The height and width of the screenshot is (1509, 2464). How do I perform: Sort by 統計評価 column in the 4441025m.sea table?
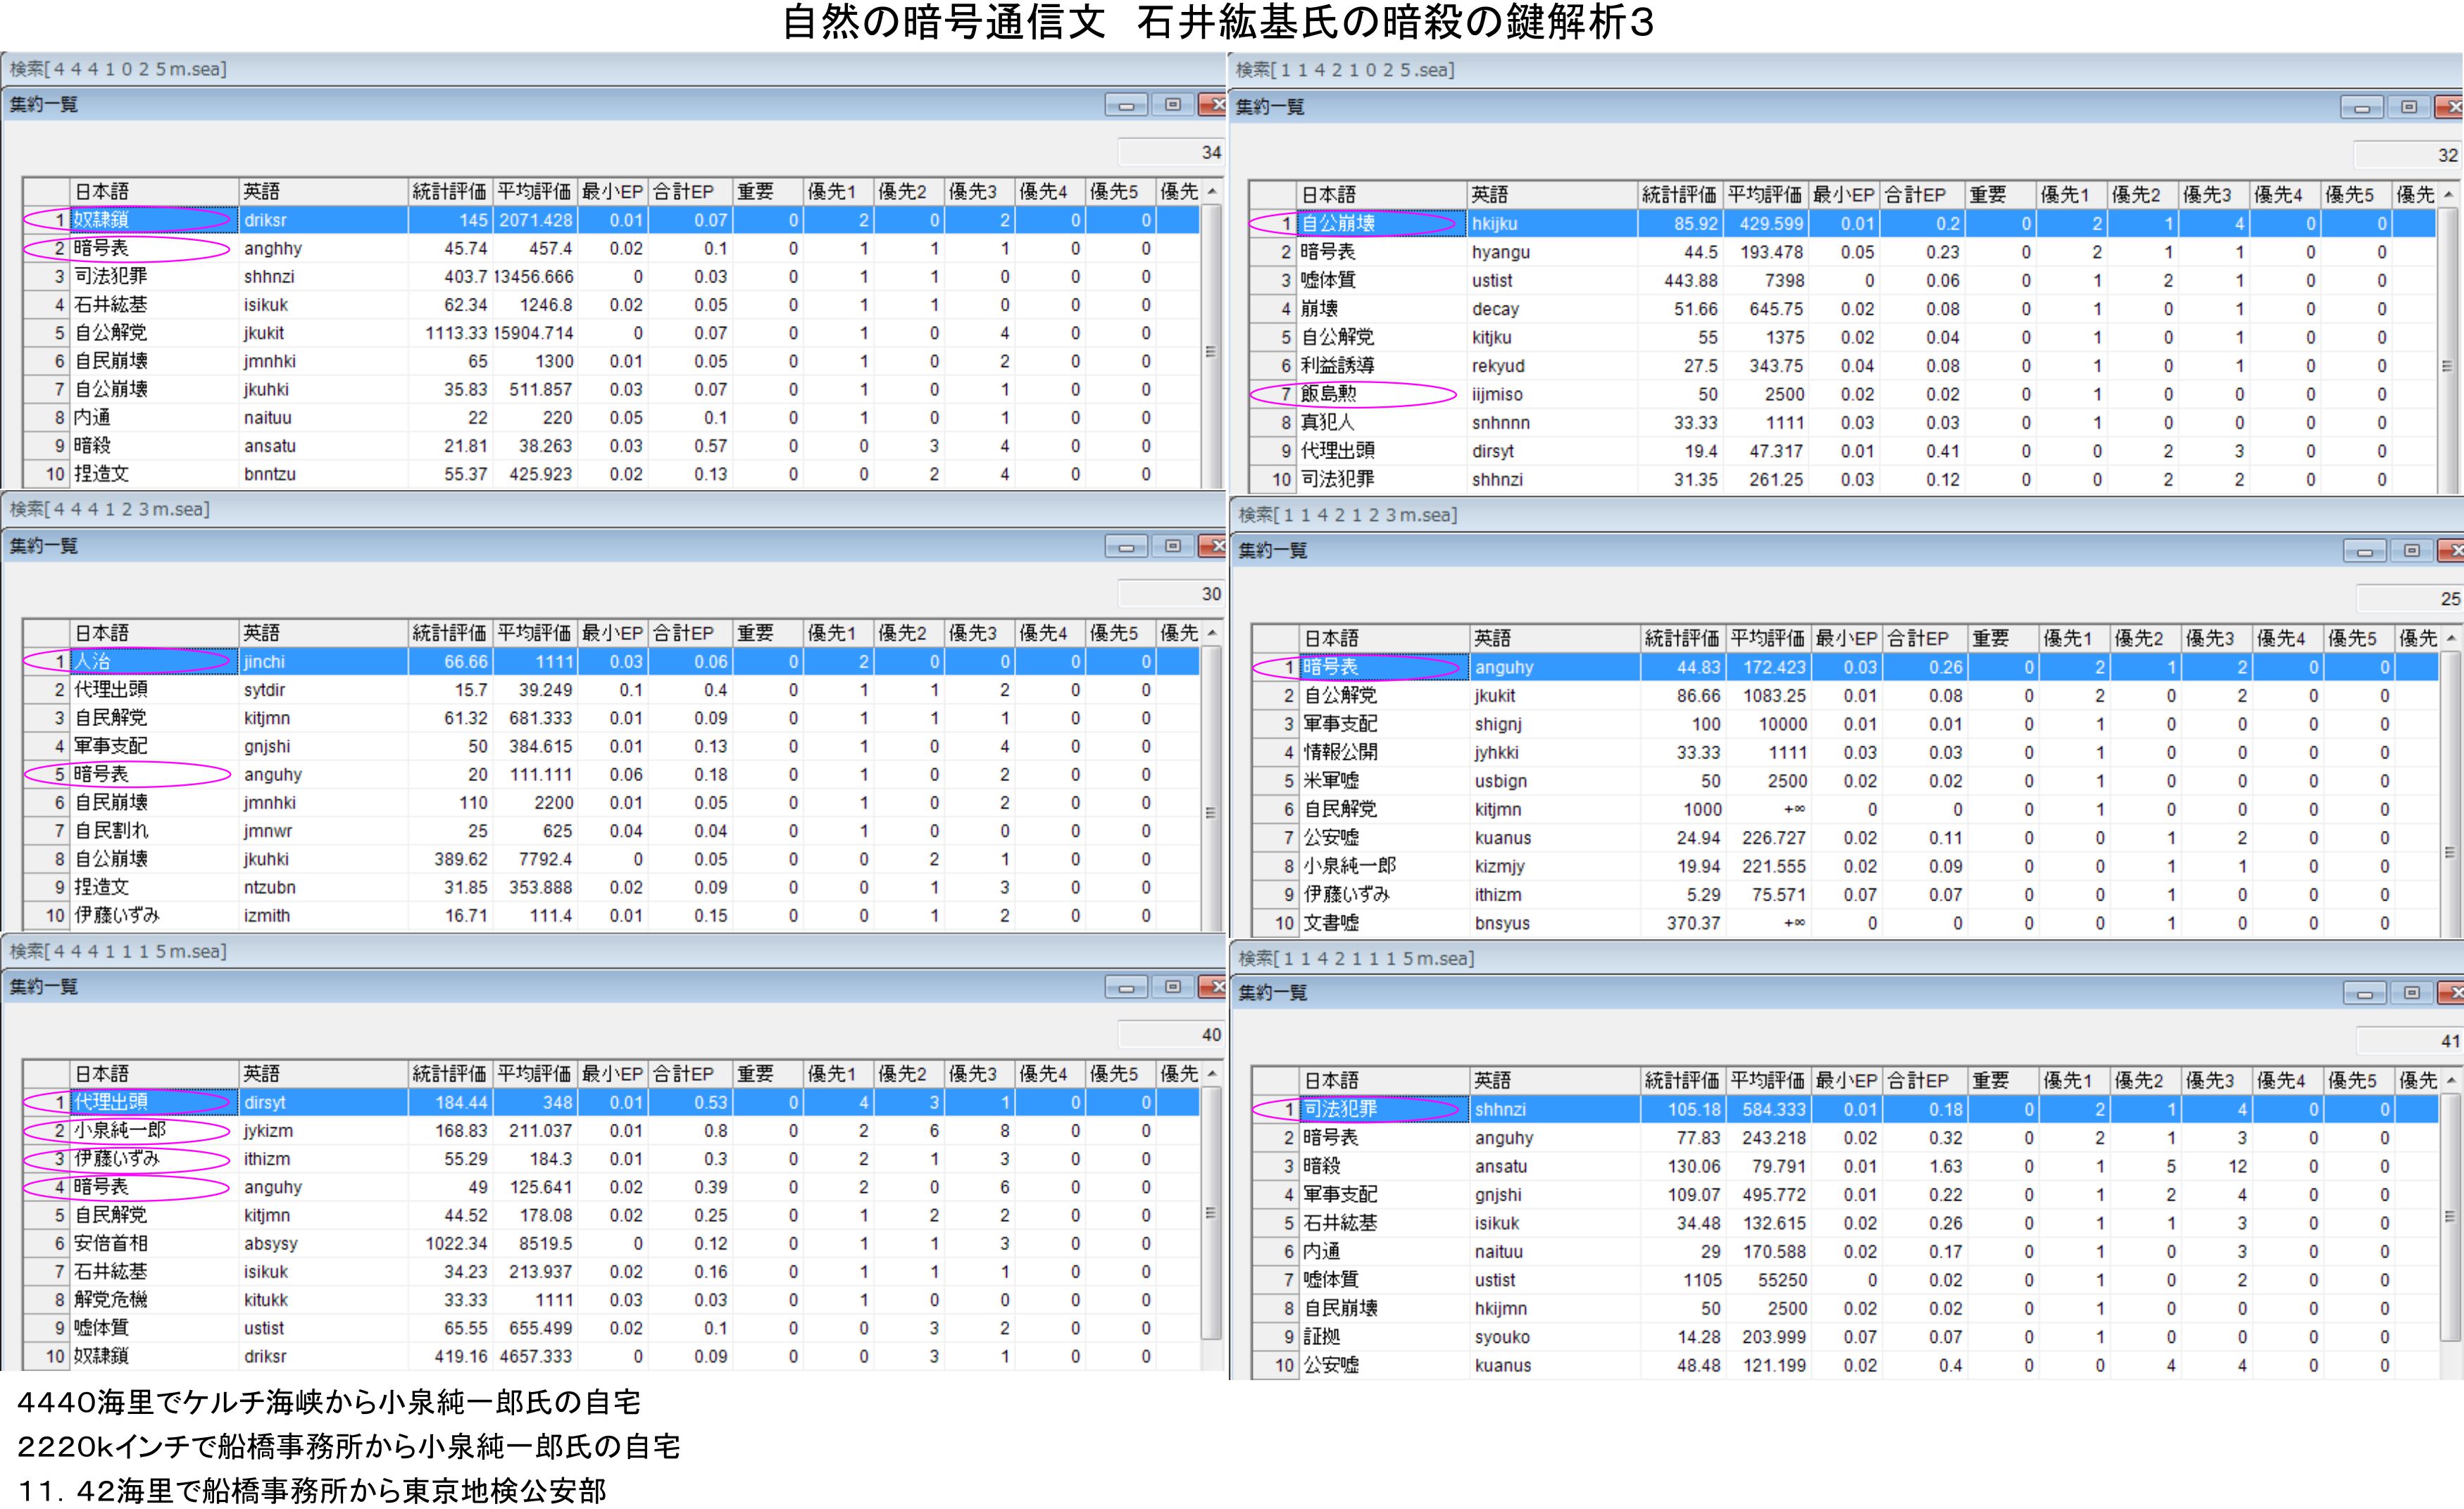coord(449,191)
